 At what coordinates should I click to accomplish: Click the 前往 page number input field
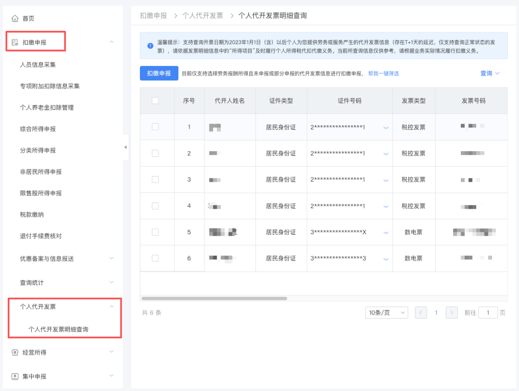488,313
